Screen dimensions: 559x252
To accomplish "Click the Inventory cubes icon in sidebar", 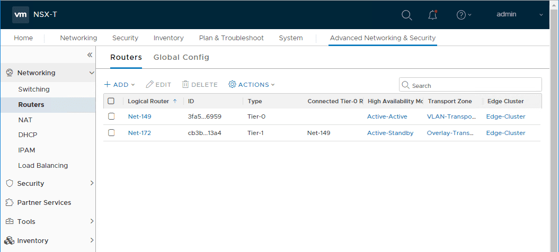I will tap(10, 240).
